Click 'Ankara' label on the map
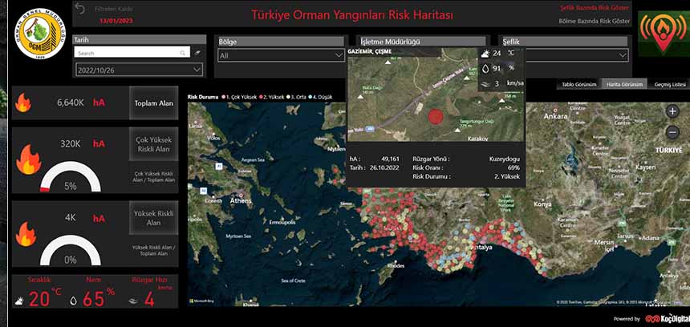This screenshot has height=327, width=690. [556, 116]
